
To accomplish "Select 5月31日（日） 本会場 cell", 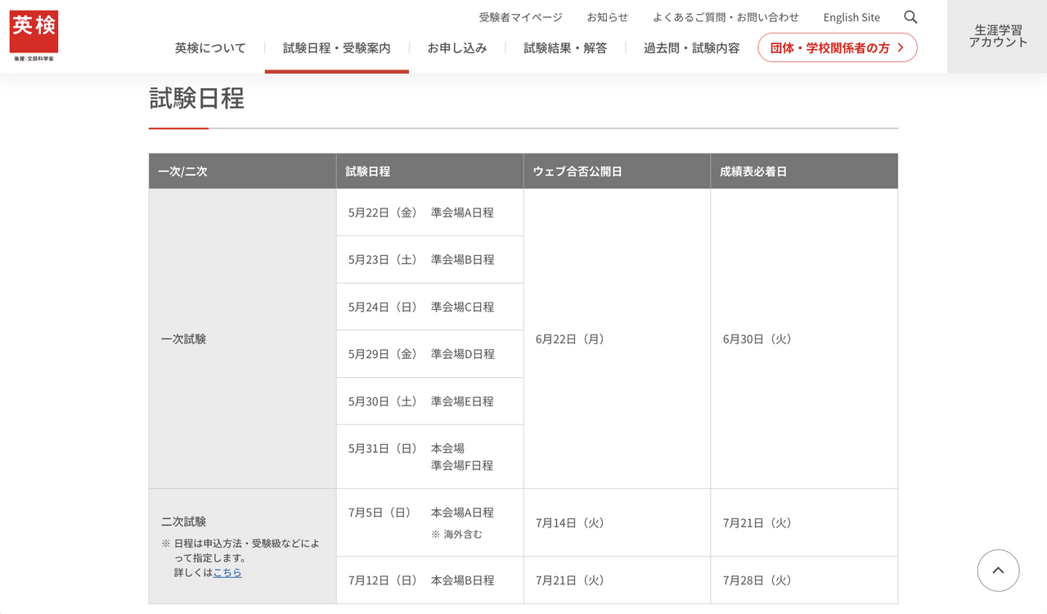I will (x=429, y=457).
